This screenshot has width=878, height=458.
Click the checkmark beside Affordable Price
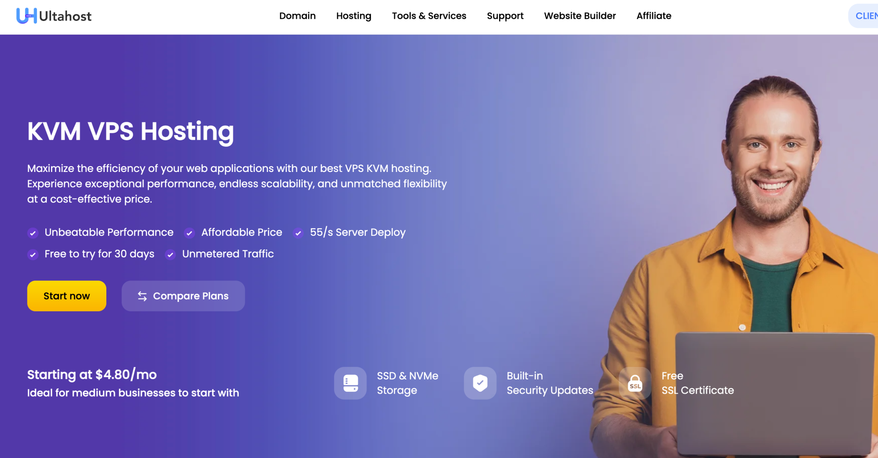click(189, 233)
